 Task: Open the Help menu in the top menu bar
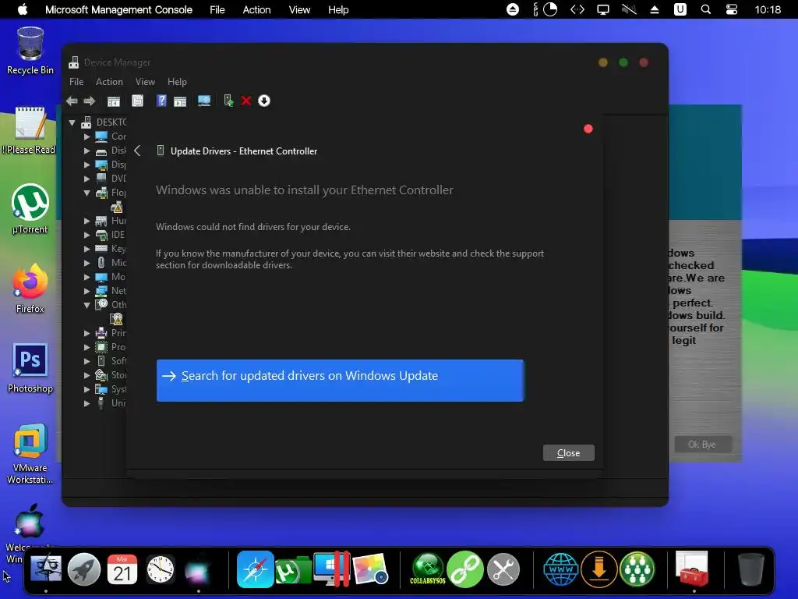tap(338, 9)
